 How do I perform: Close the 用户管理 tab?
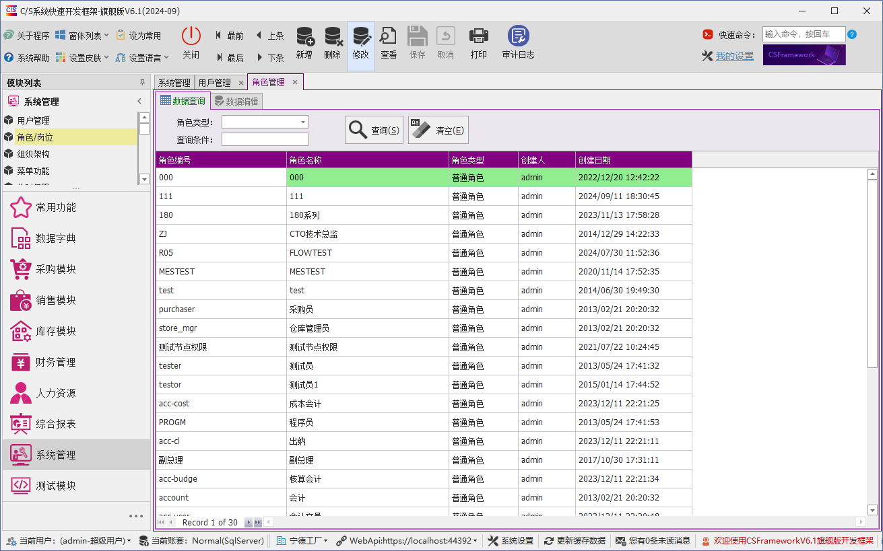[241, 83]
